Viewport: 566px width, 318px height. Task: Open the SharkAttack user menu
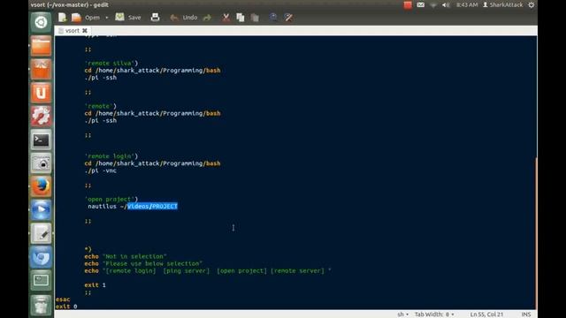[503, 5]
